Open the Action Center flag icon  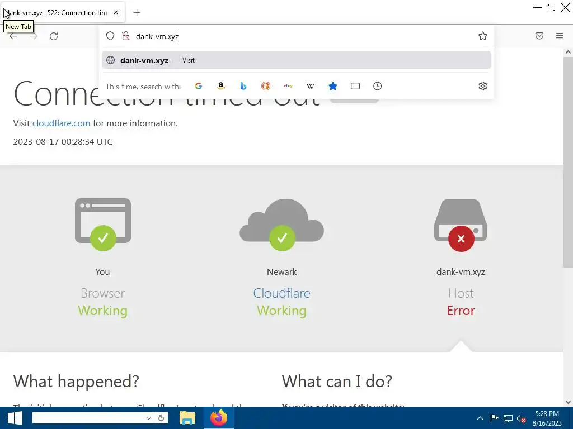(494, 418)
